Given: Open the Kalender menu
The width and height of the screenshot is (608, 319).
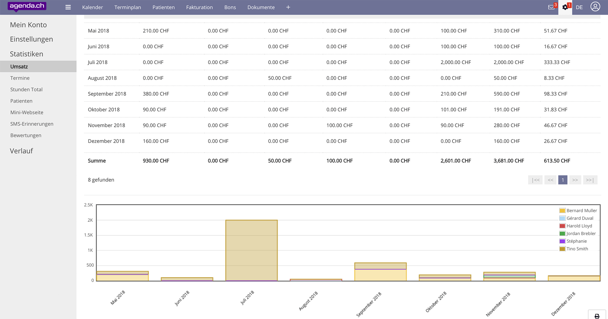Looking at the screenshot, I should coord(92,7).
